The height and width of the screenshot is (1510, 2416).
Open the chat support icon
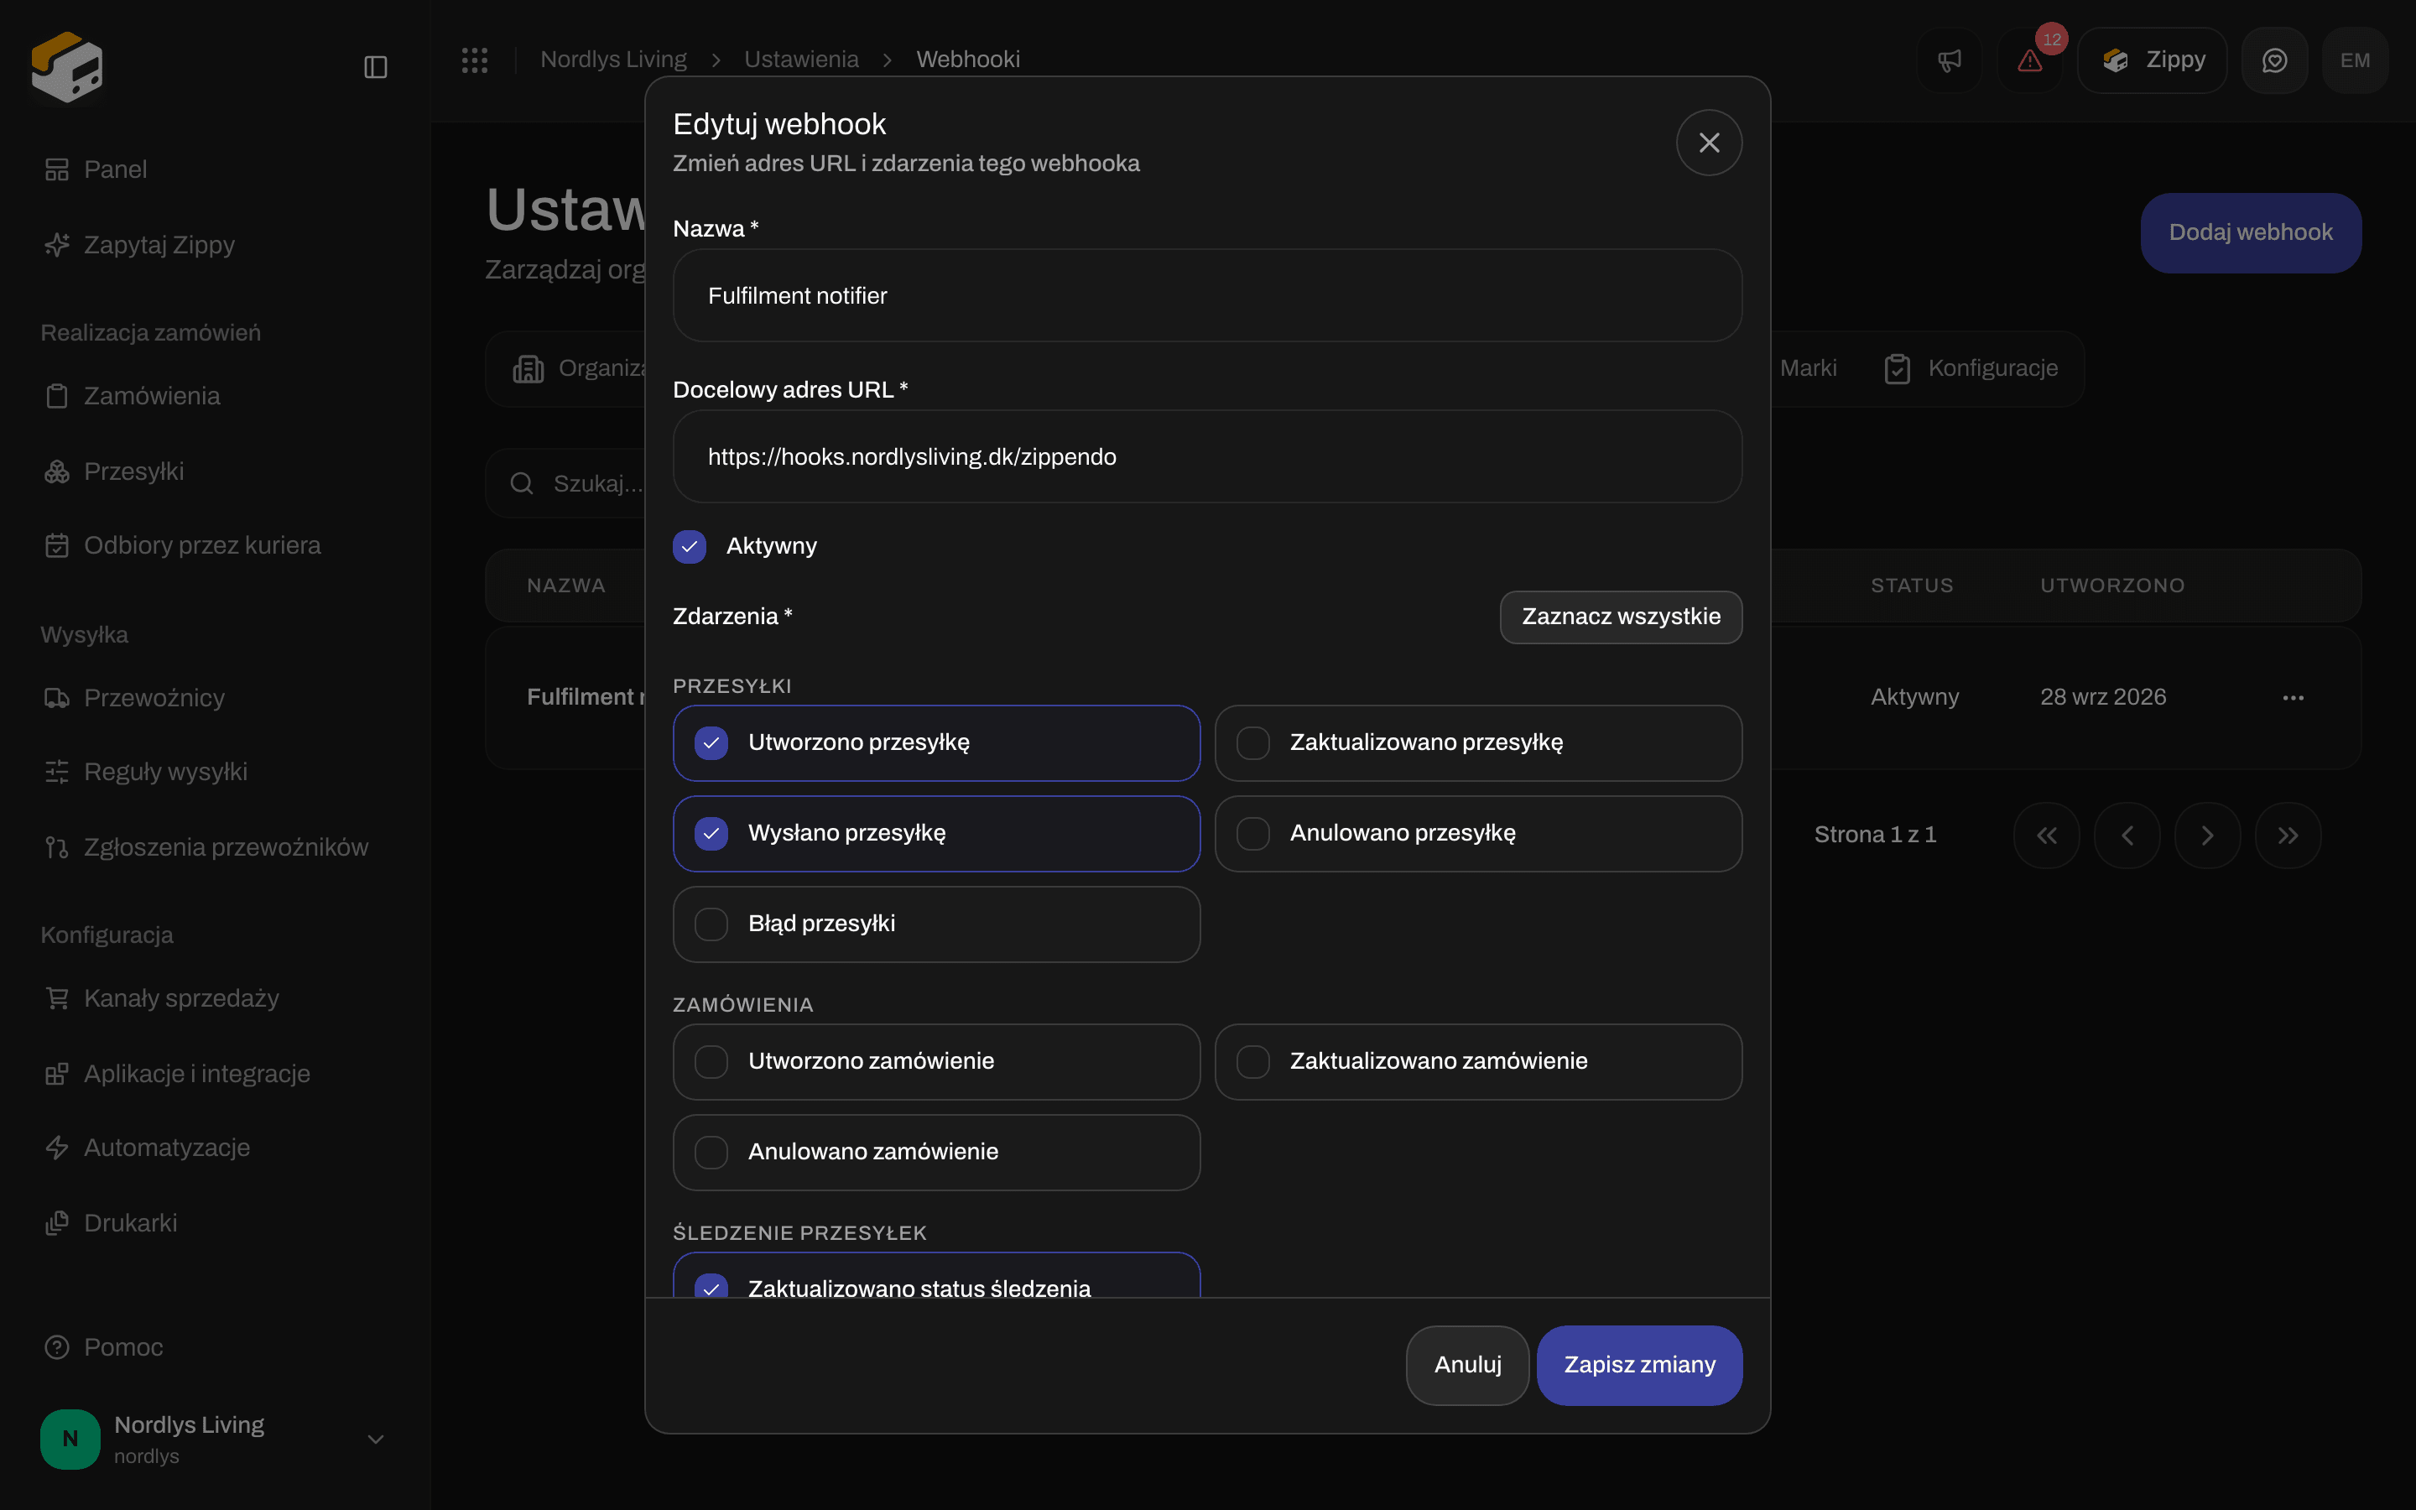pos(2274,61)
